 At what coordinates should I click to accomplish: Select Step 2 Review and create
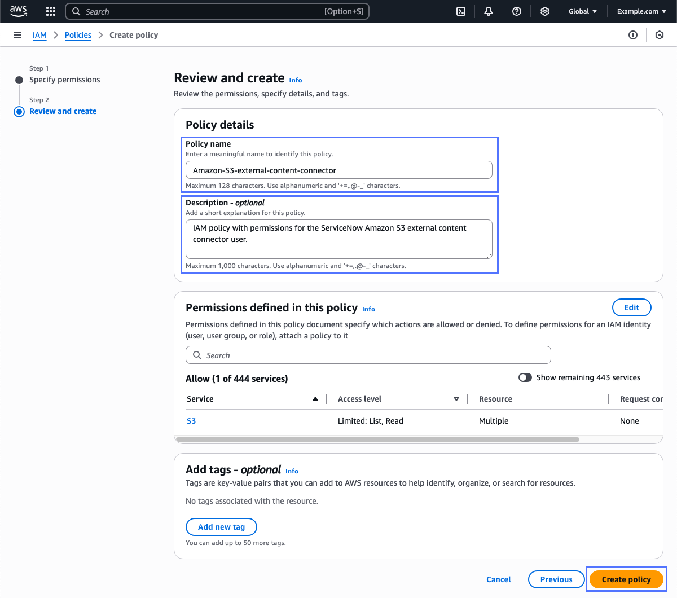pyautogui.click(x=63, y=111)
